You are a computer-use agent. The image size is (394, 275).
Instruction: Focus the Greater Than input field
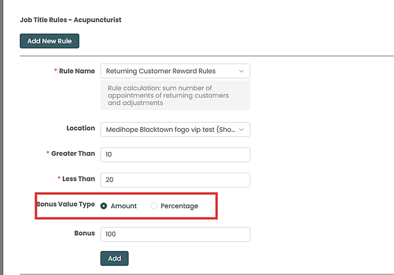[175, 155]
